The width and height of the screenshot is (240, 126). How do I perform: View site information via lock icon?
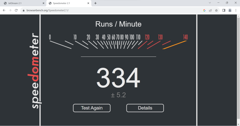(23, 10)
